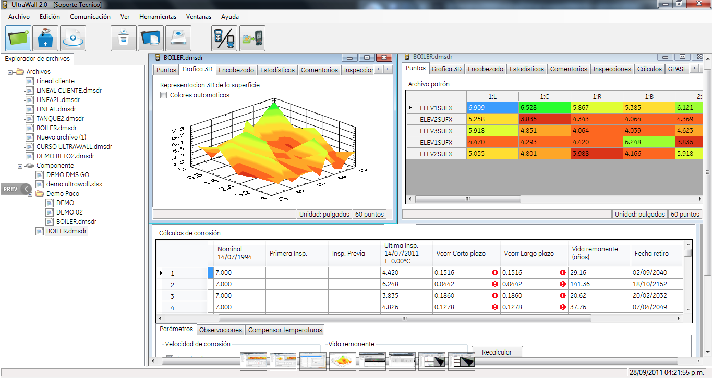Click the folder icon of Demo Paco
Screen dimensions: 713x378
(40, 194)
